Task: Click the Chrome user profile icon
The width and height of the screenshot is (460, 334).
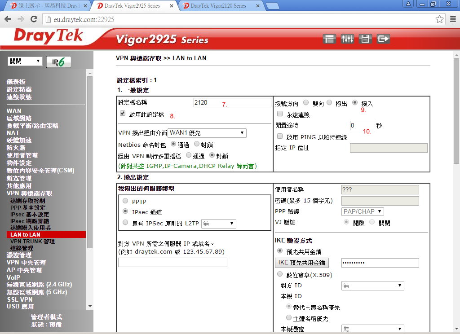Action: click(408, 4)
